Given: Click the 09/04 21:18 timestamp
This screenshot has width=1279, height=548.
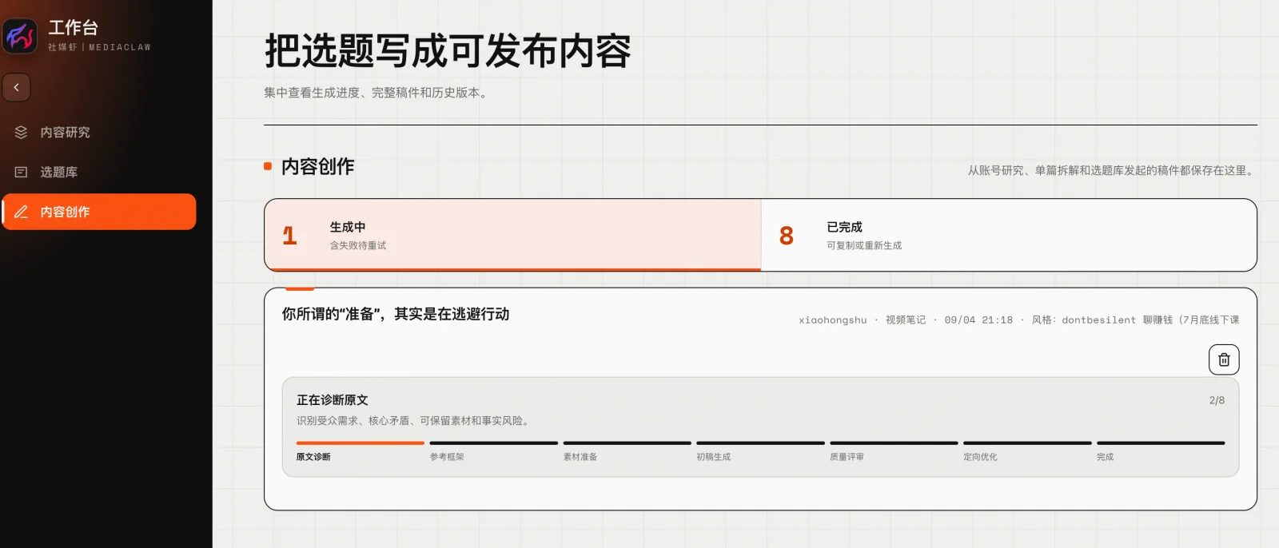Looking at the screenshot, I should (978, 320).
